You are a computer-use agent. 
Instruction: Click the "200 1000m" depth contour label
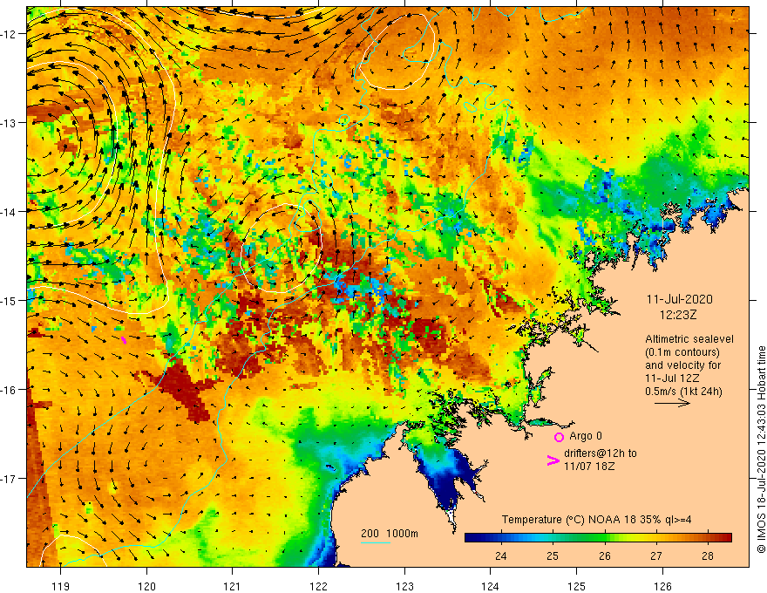pyautogui.click(x=390, y=534)
